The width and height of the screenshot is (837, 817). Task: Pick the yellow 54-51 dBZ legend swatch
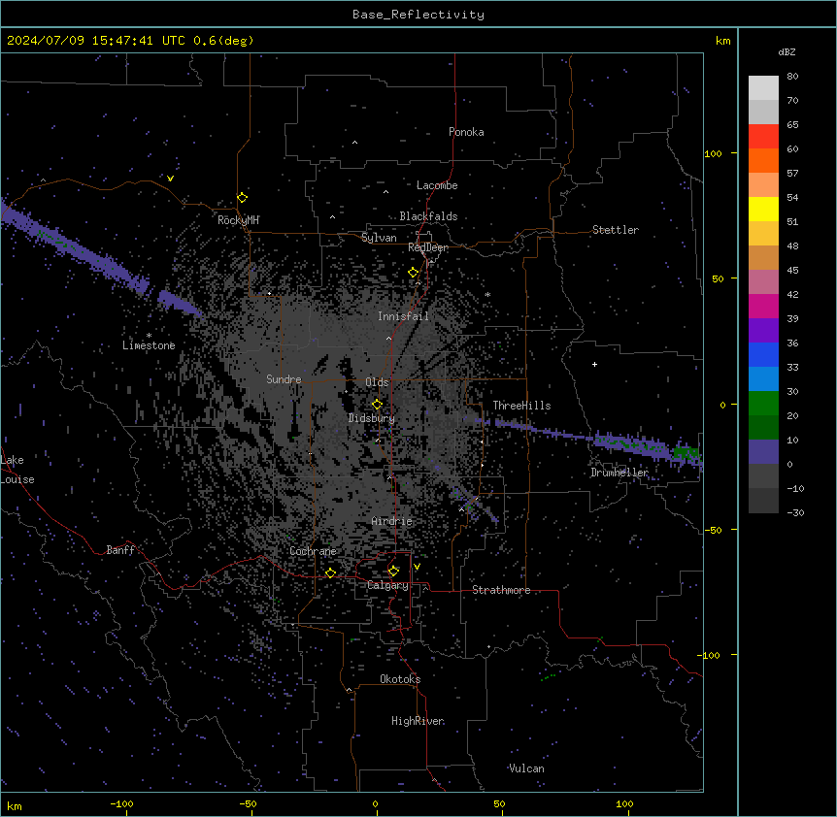[763, 209]
